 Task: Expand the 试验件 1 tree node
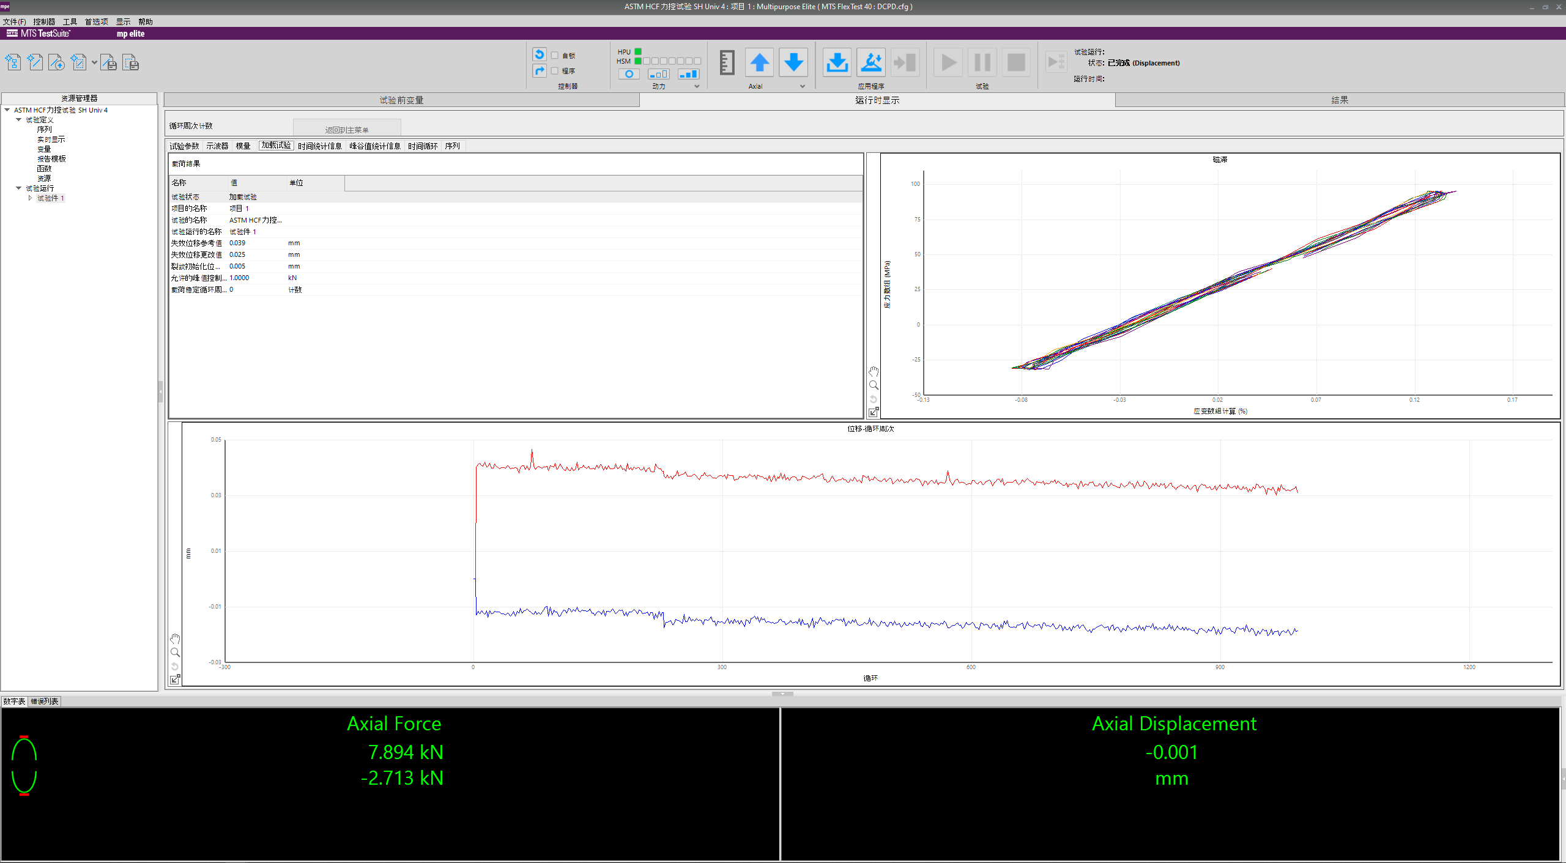(30, 198)
